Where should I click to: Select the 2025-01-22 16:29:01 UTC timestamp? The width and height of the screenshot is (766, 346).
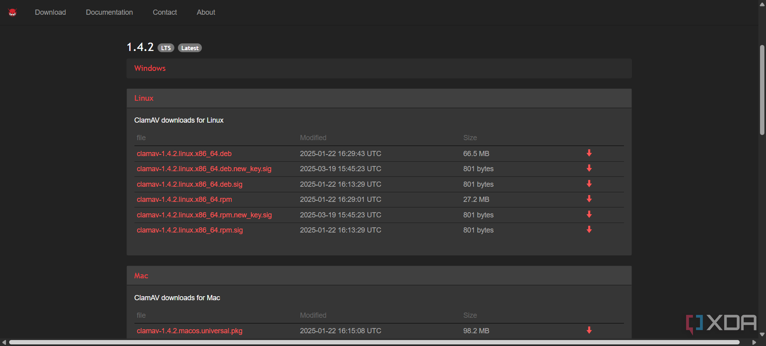tap(340, 199)
